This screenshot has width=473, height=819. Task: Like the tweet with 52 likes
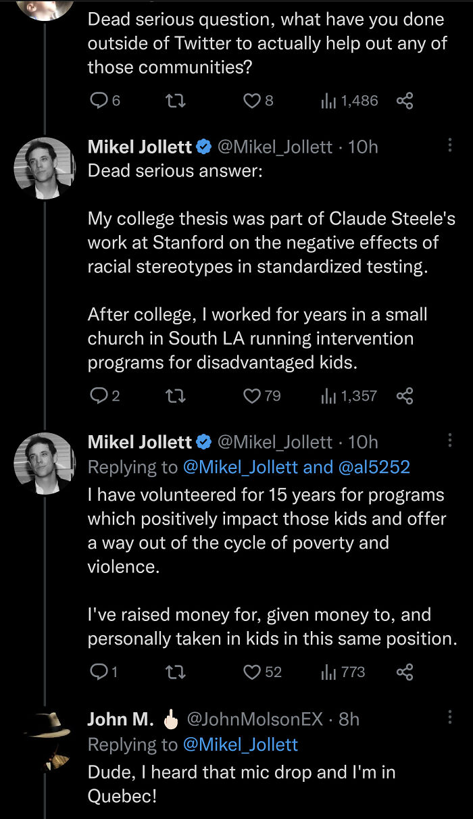[x=252, y=672]
